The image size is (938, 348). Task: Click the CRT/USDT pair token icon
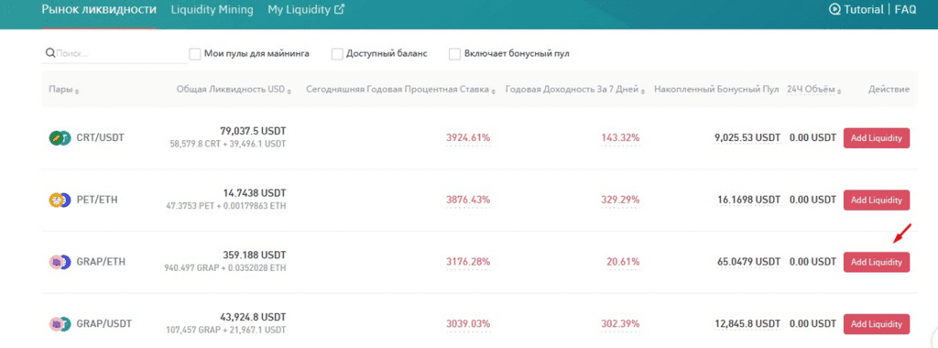(60, 138)
